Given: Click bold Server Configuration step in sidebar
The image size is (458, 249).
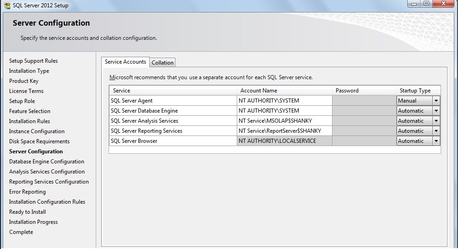Looking at the screenshot, I should coord(36,152).
